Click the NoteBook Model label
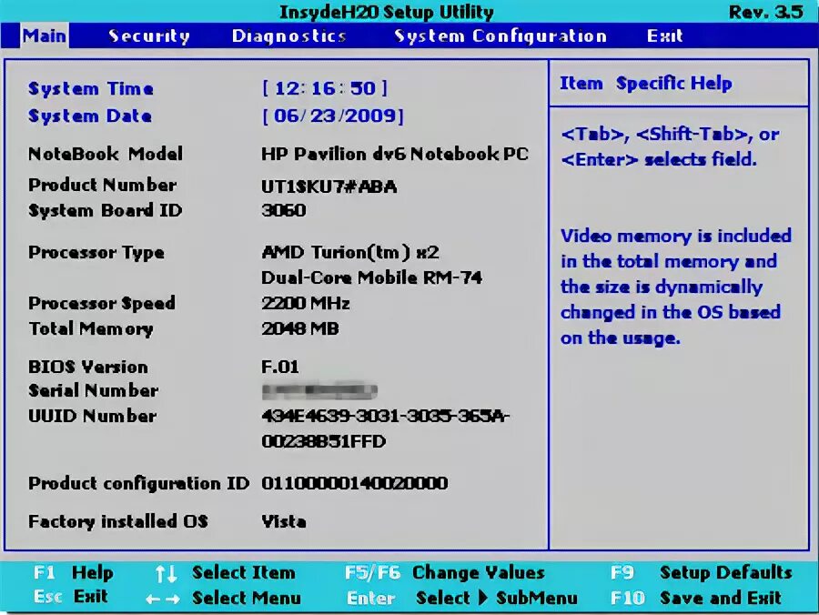The width and height of the screenshot is (819, 615). 106,154
